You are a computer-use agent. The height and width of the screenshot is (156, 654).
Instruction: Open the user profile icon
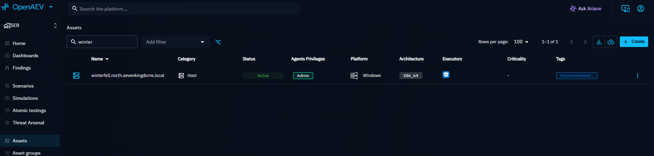[641, 9]
